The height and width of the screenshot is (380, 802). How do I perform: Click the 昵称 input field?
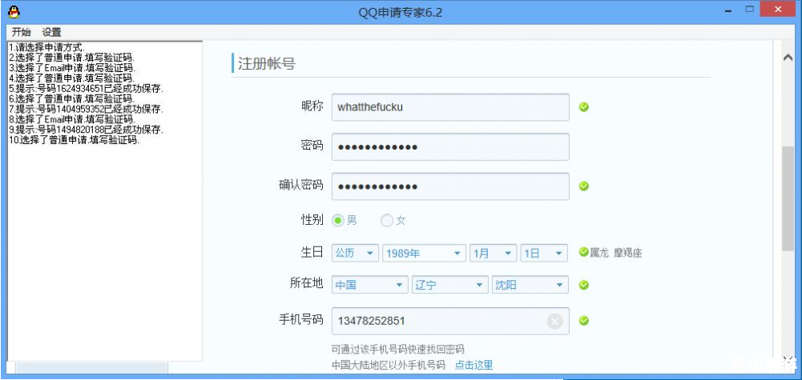(450, 107)
